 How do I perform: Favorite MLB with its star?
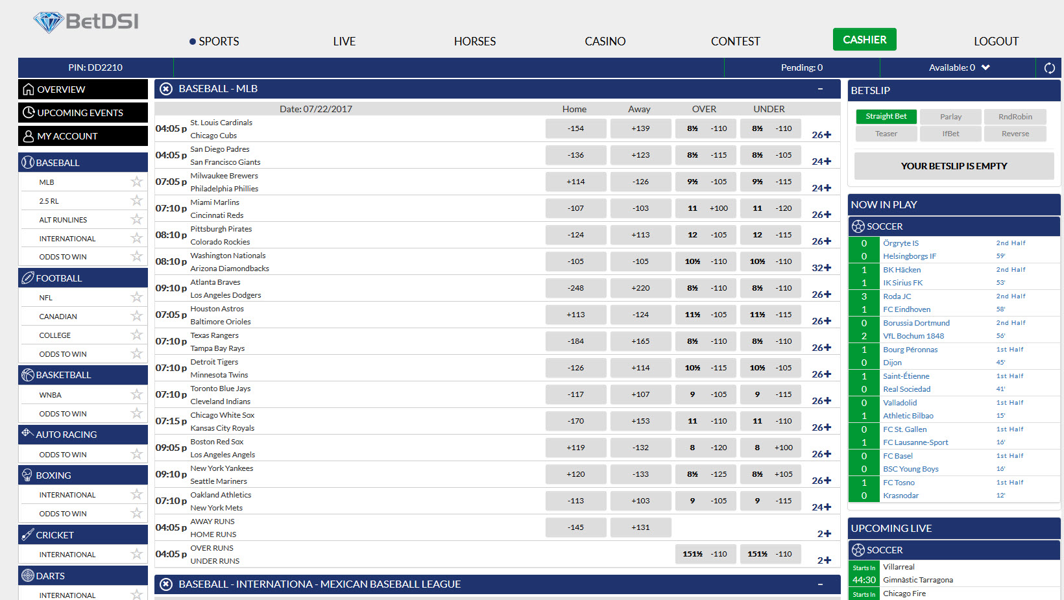(x=136, y=182)
